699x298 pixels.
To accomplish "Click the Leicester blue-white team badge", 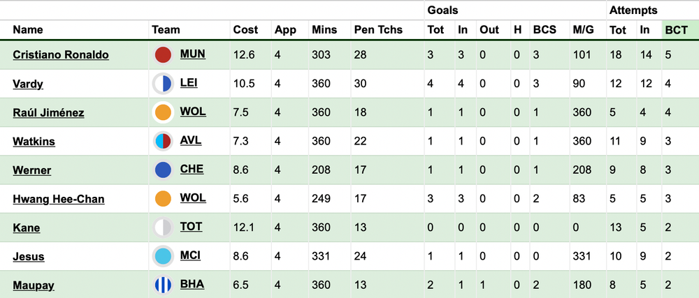I will 163,84.
